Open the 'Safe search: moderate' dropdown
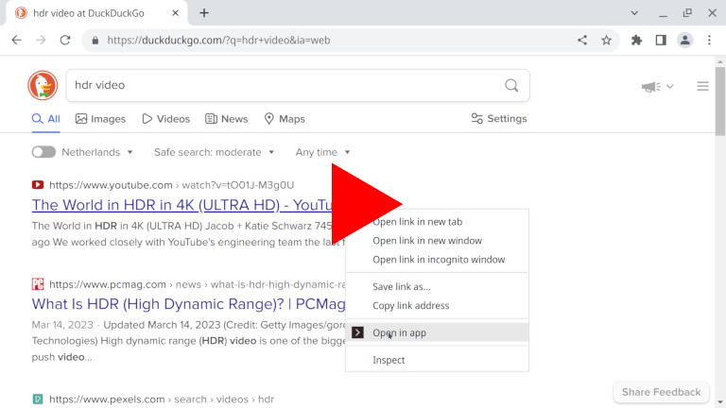This screenshot has width=726, height=408. [x=215, y=152]
